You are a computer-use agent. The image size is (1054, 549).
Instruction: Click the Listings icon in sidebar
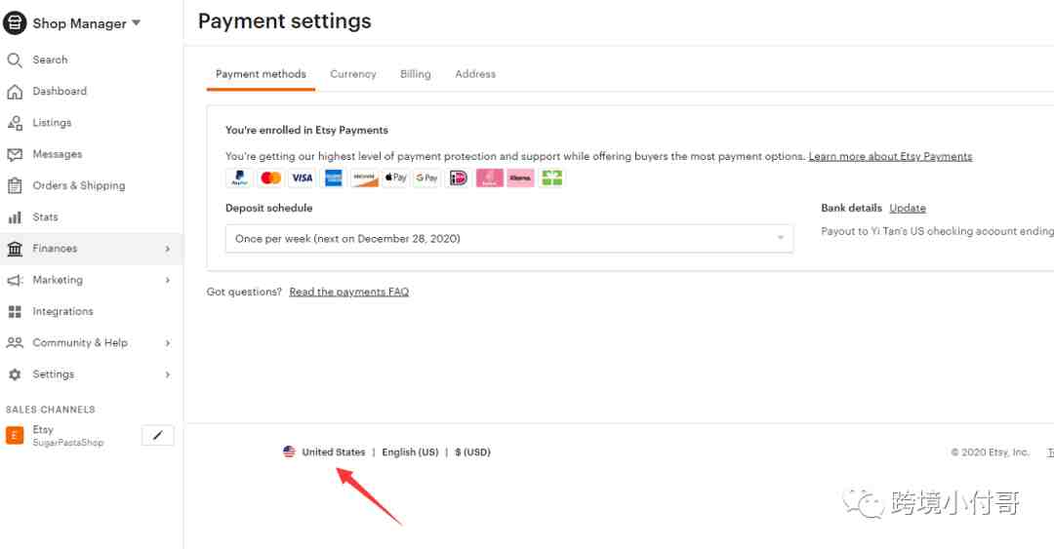pyautogui.click(x=14, y=123)
